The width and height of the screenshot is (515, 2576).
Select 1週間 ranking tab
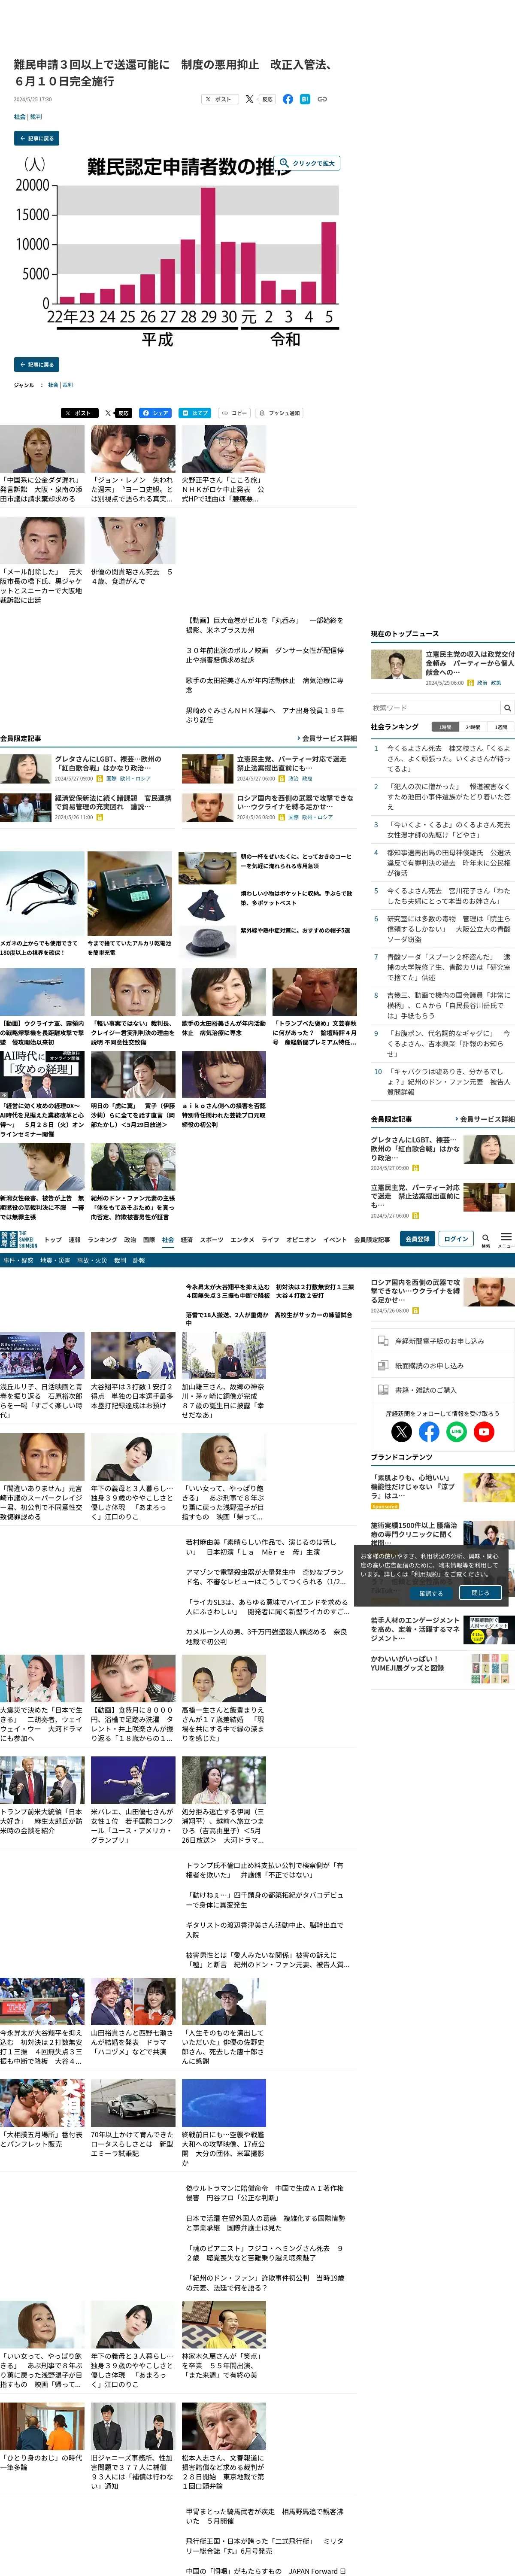[x=501, y=727]
